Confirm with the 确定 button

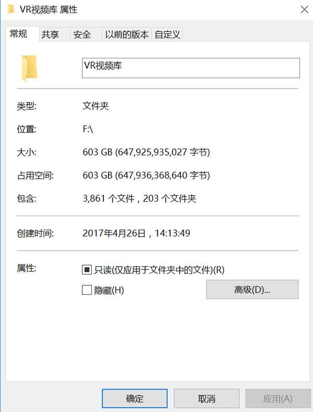135,398
